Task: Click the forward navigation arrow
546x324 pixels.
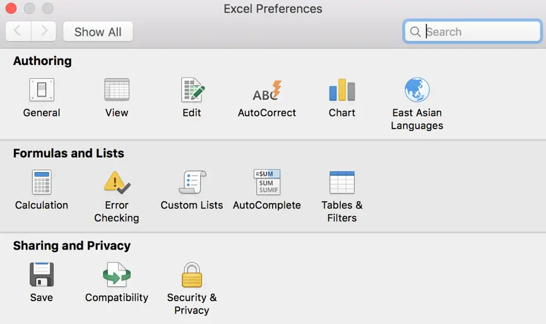Action: coord(44,32)
